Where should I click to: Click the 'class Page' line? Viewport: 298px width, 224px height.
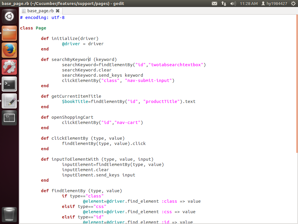[33, 28]
